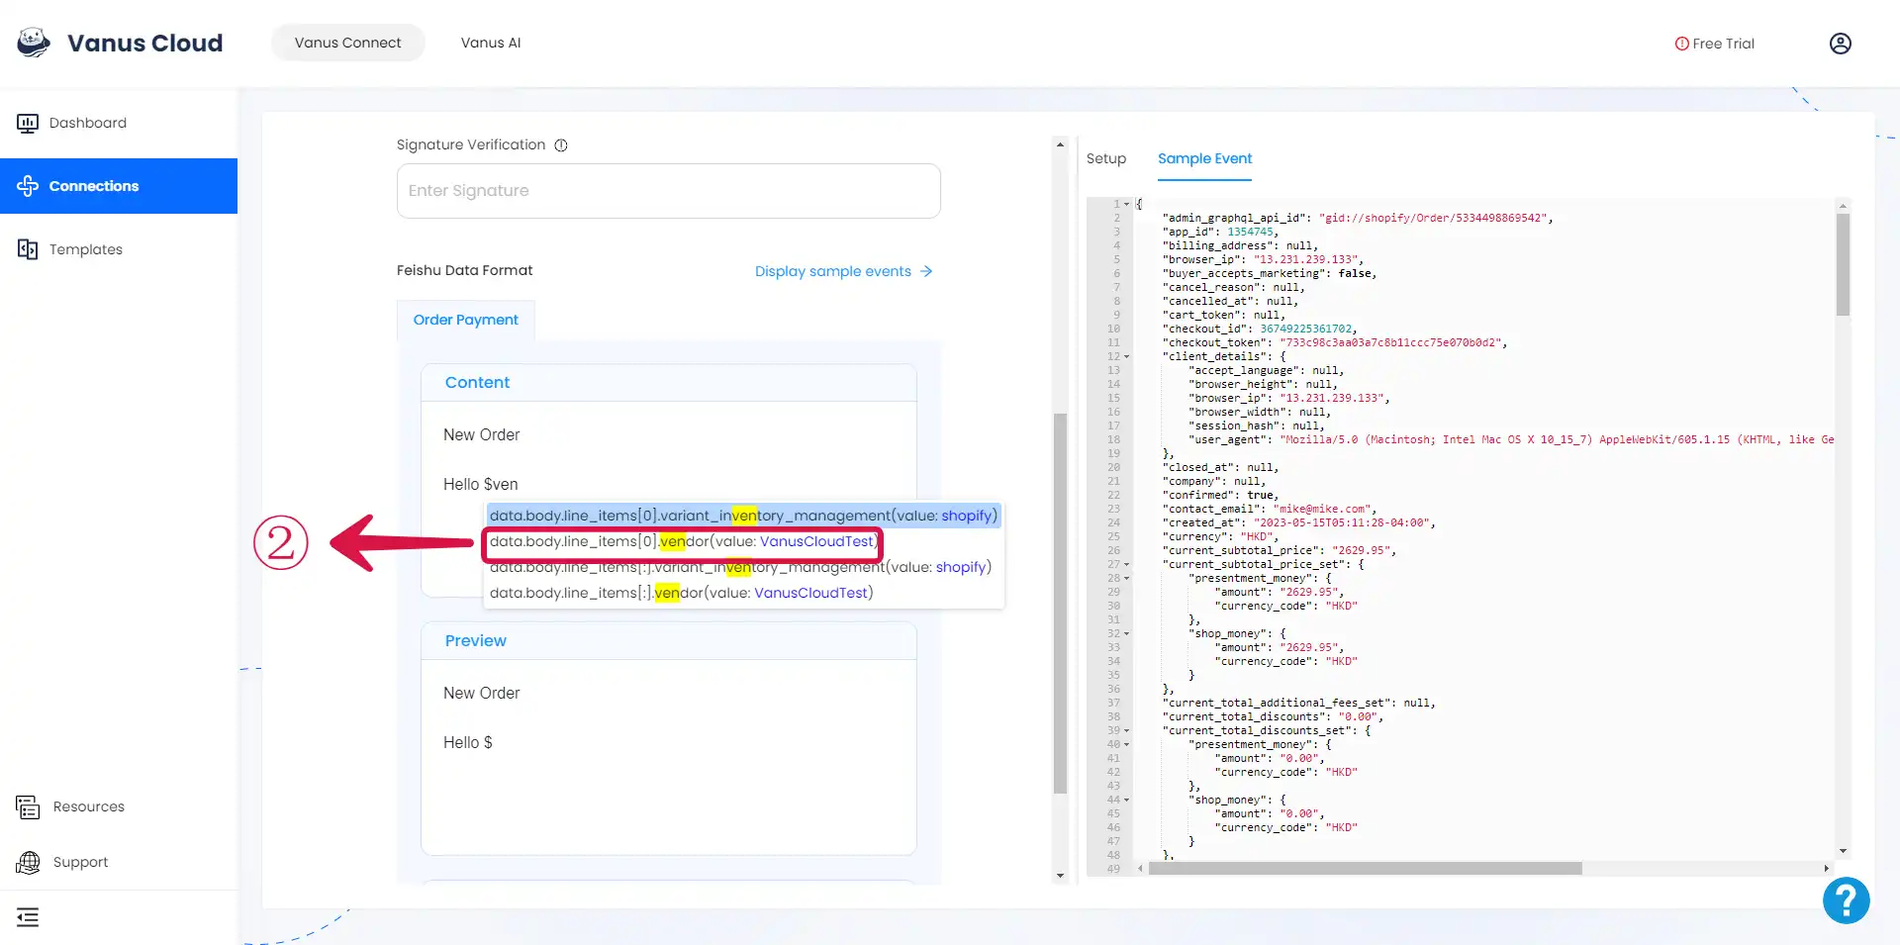Choose the line_items[:].variant_inventory_management suggestion
Image resolution: width=1900 pixels, height=945 pixels.
(740, 567)
